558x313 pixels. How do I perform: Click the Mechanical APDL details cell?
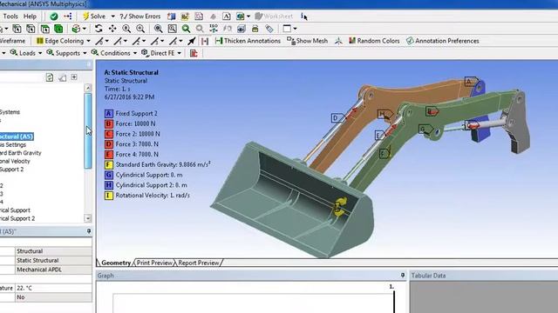click(x=53, y=270)
